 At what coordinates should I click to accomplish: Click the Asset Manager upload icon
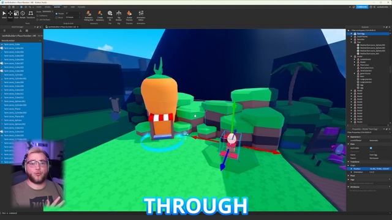pos(20,31)
